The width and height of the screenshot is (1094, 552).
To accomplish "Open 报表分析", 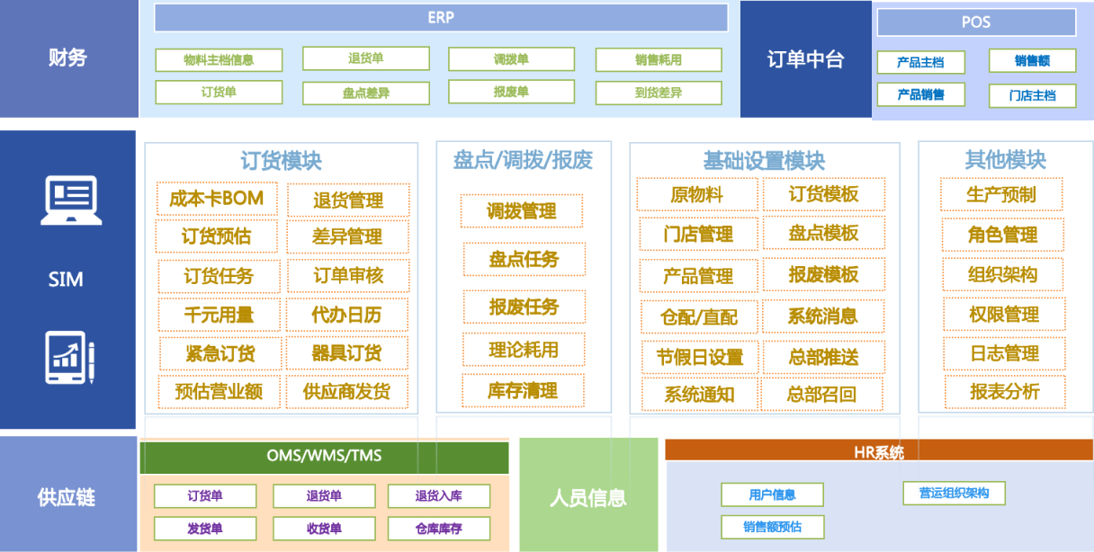I will tap(1006, 392).
